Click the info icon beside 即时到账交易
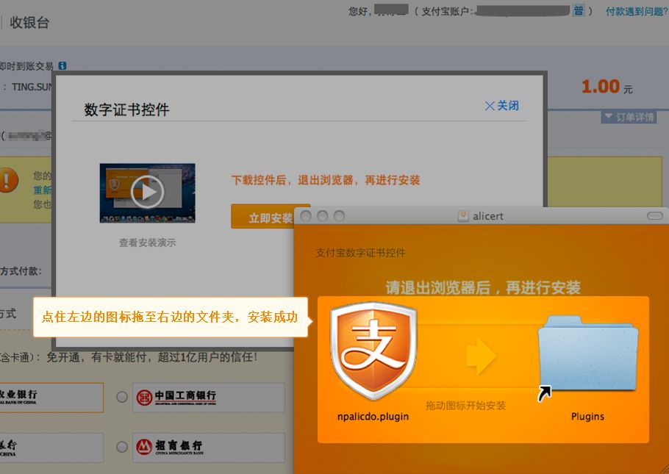The height and width of the screenshot is (474, 669). tap(62, 65)
